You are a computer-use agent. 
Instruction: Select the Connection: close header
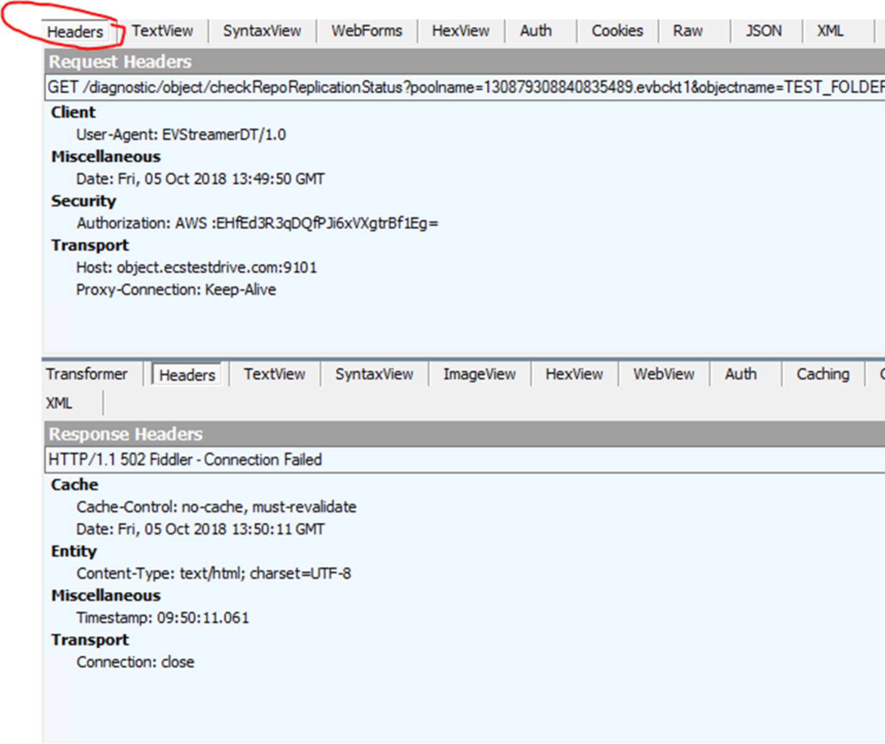tap(135, 662)
